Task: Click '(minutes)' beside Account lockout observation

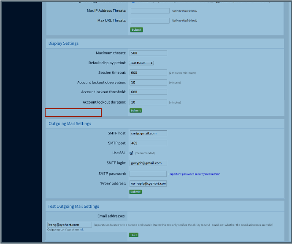Action: 175,83
